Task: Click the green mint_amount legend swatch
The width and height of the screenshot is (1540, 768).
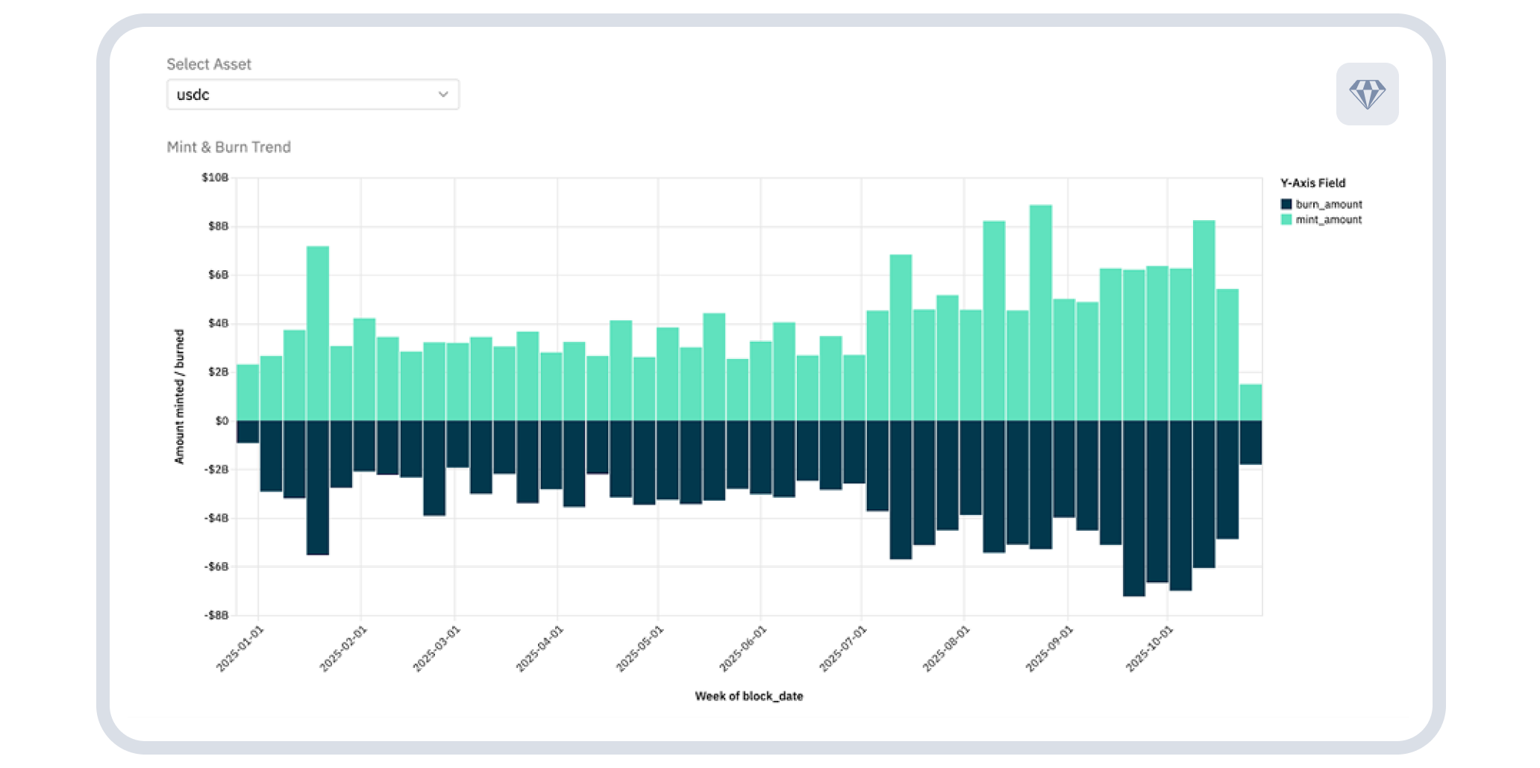Action: point(1286,219)
